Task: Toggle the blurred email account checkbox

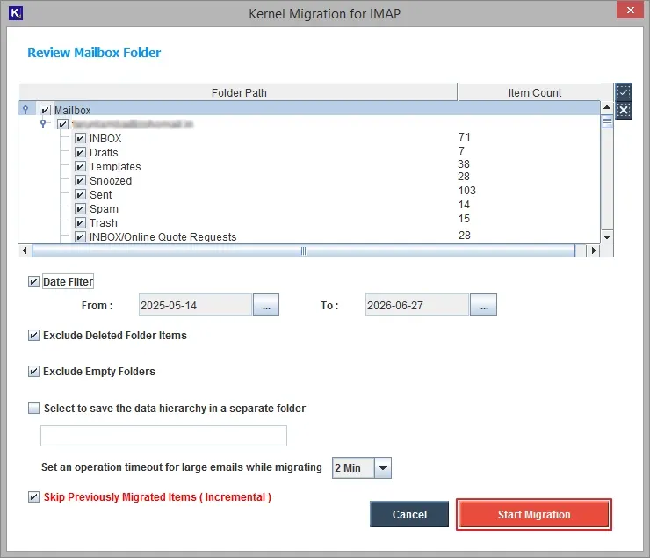Action: point(62,124)
